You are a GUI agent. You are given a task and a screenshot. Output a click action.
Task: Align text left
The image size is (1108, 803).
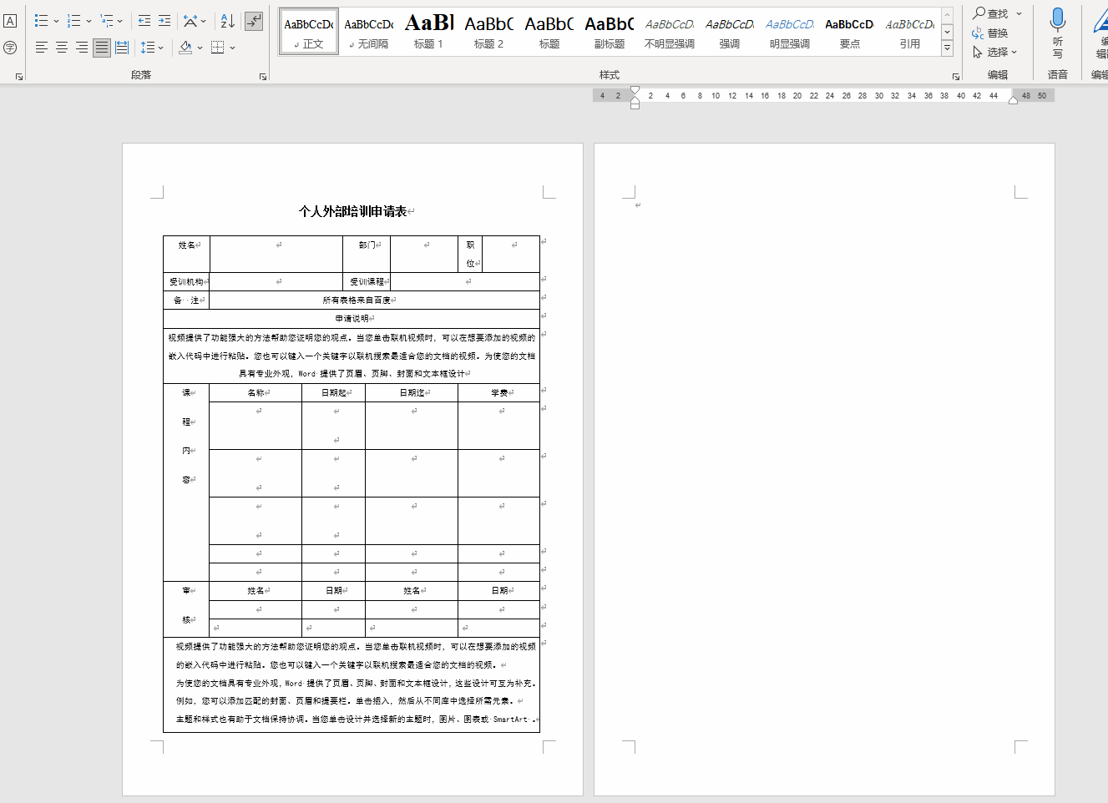pyautogui.click(x=41, y=48)
